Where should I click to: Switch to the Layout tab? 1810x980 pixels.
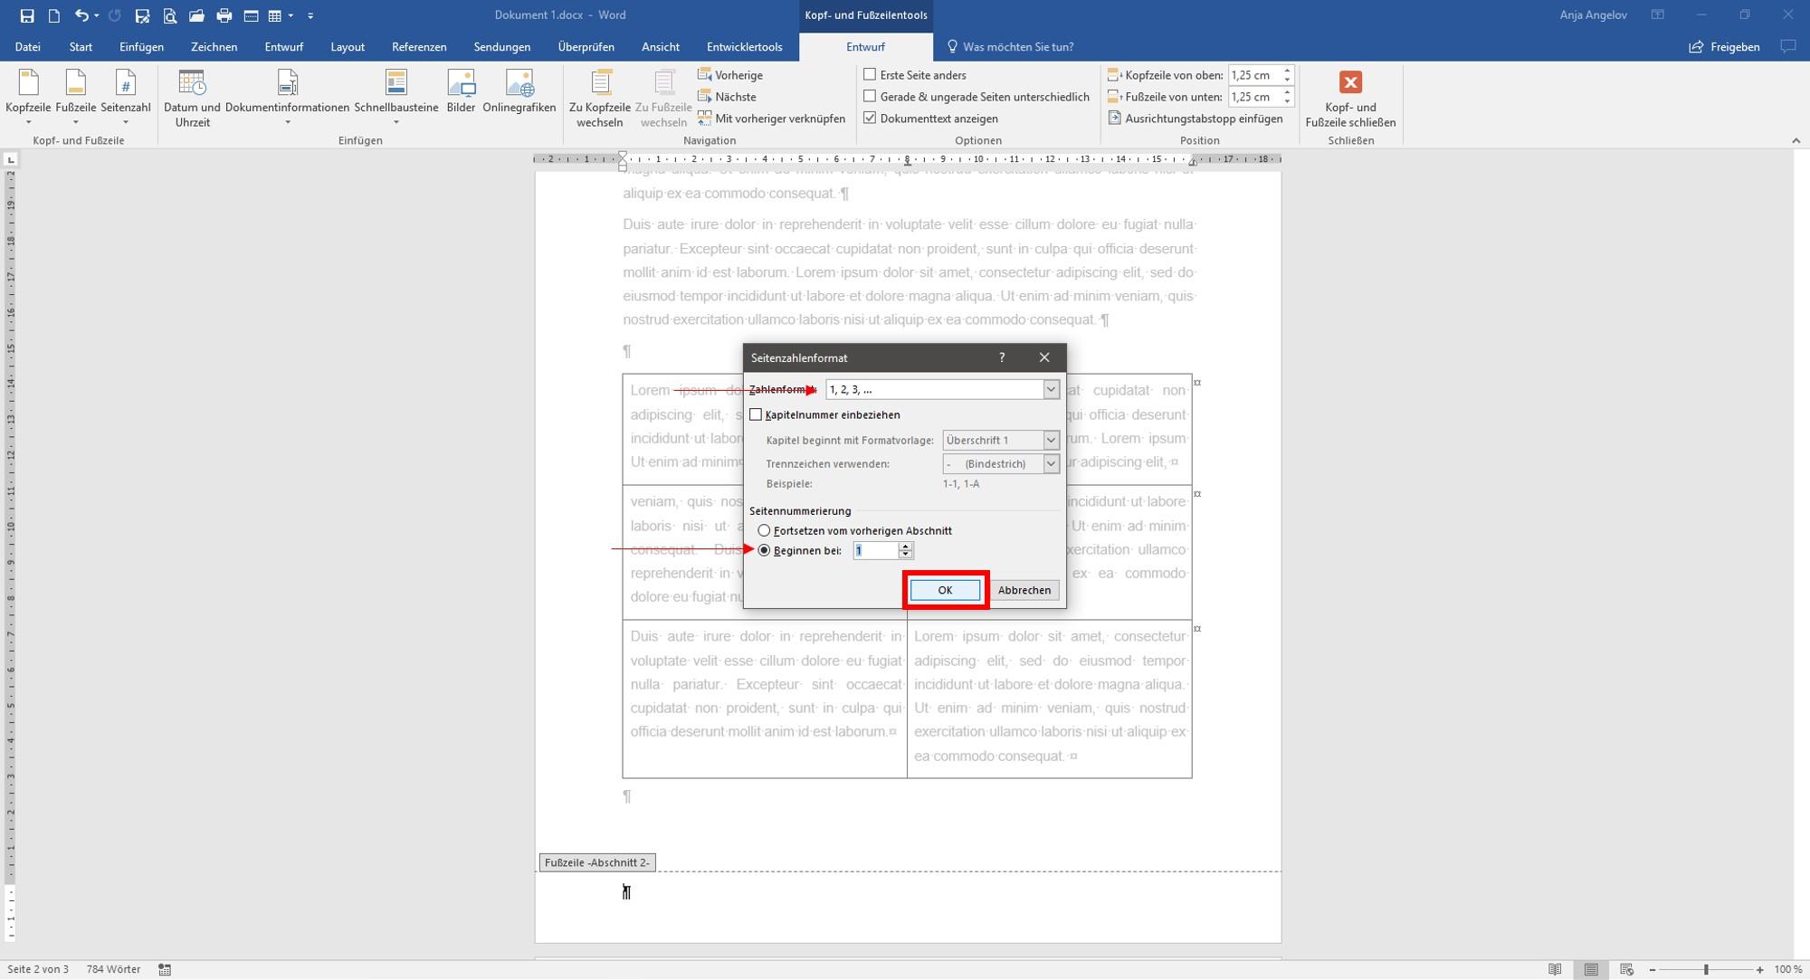348,47
